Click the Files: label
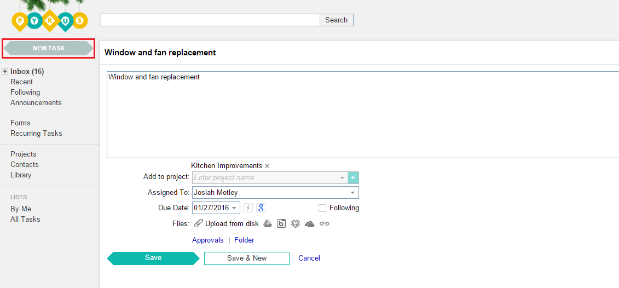 click(x=181, y=223)
